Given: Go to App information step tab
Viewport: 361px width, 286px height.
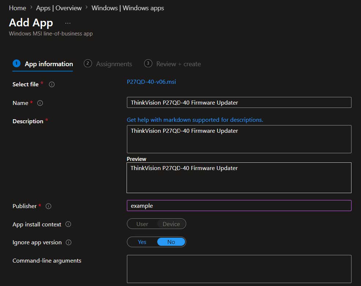Looking at the screenshot, I should (x=43, y=64).
